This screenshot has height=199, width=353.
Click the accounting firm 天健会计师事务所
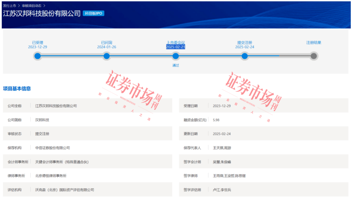(62, 162)
